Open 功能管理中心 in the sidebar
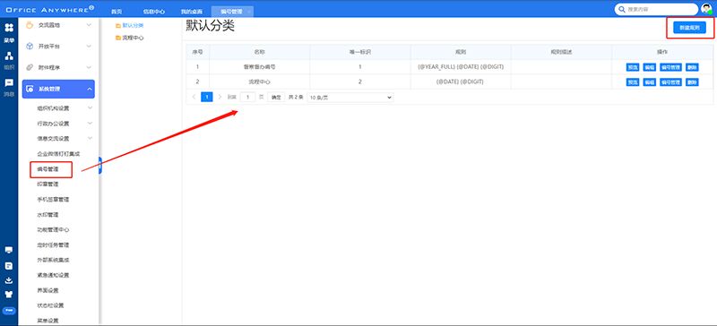Screen dimensions: 717x326 click(x=53, y=229)
